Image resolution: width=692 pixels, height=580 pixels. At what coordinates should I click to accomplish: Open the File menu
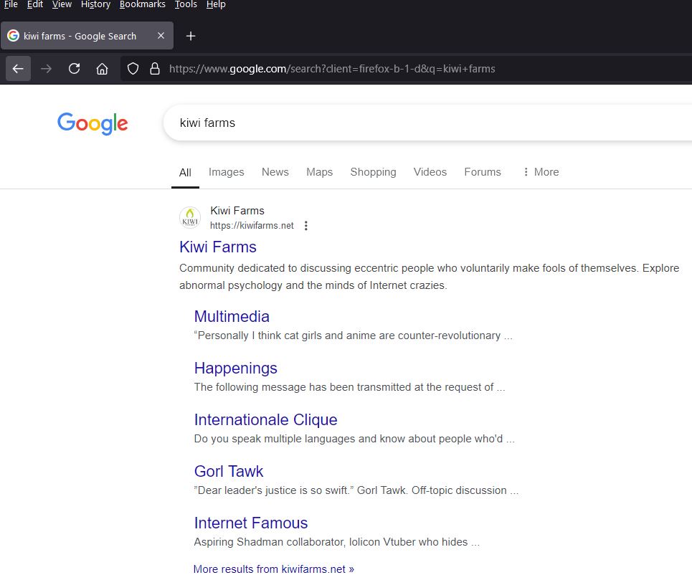click(11, 4)
